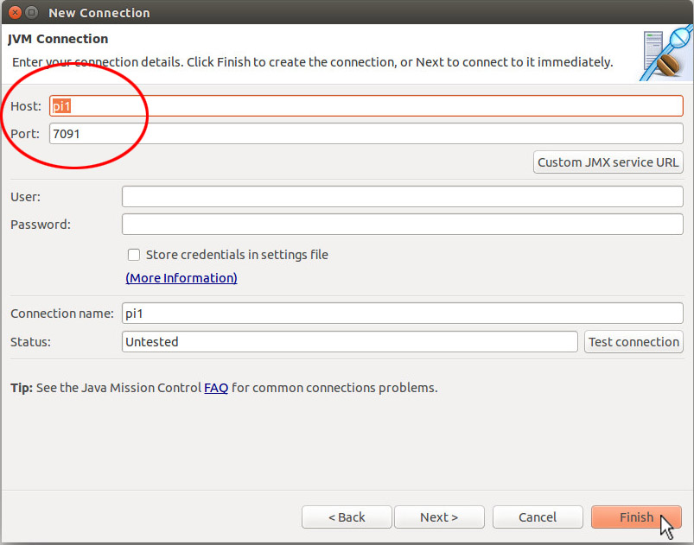Click the Status field showing Untested
Screen dimensions: 694x545
click(350, 342)
